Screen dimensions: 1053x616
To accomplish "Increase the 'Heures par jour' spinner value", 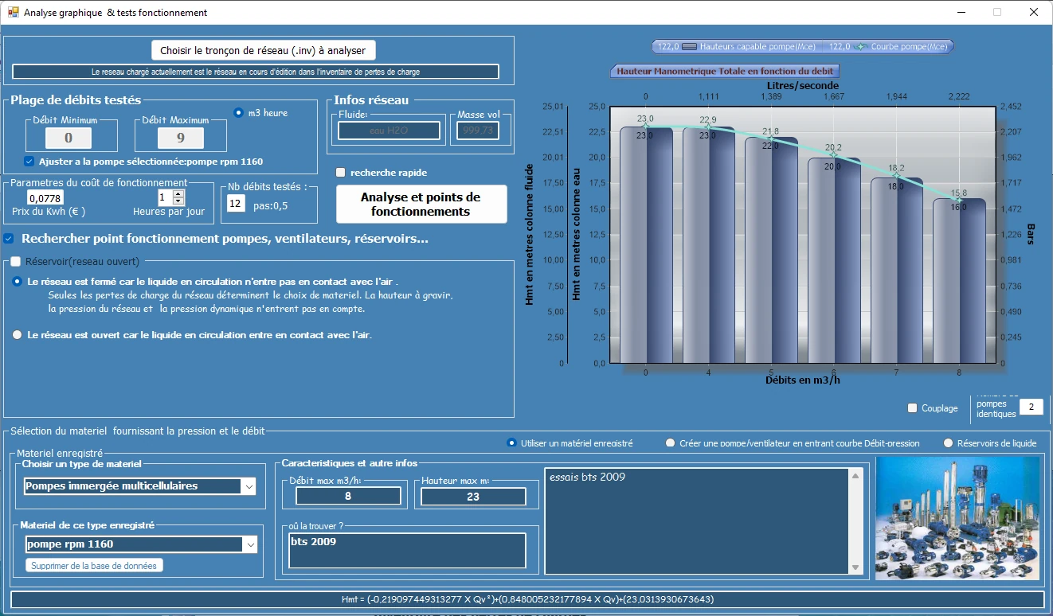I will tap(178, 193).
